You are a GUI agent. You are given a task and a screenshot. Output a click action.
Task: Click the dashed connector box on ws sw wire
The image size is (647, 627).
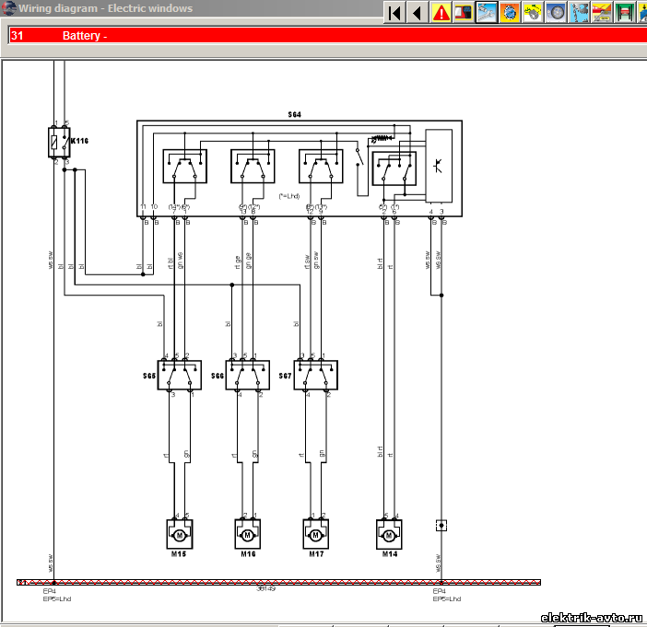point(441,526)
